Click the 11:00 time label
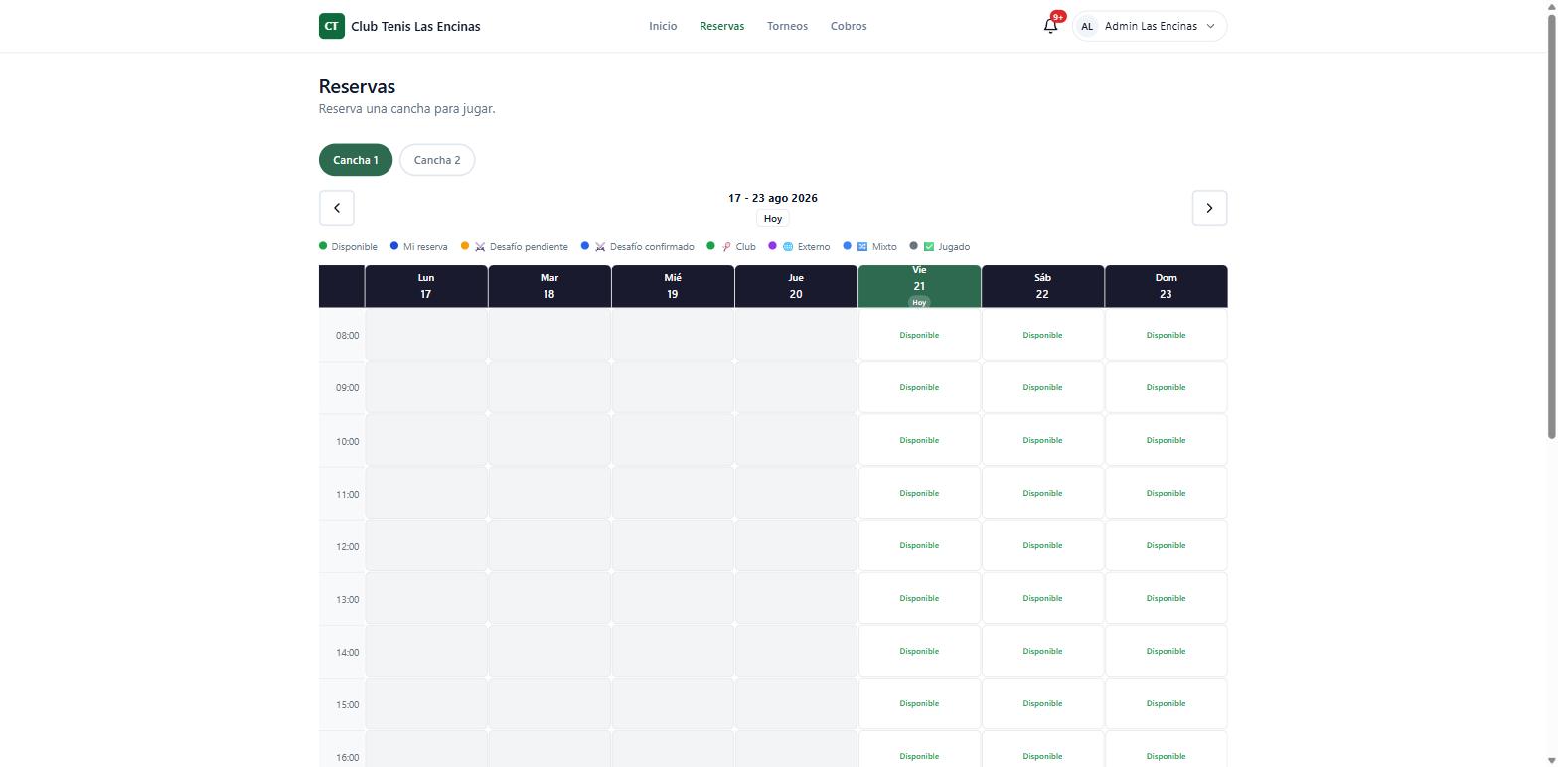 (x=347, y=494)
